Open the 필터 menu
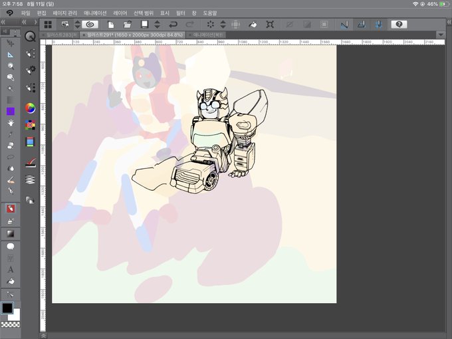This screenshot has height=339, width=452. pyautogui.click(x=180, y=13)
